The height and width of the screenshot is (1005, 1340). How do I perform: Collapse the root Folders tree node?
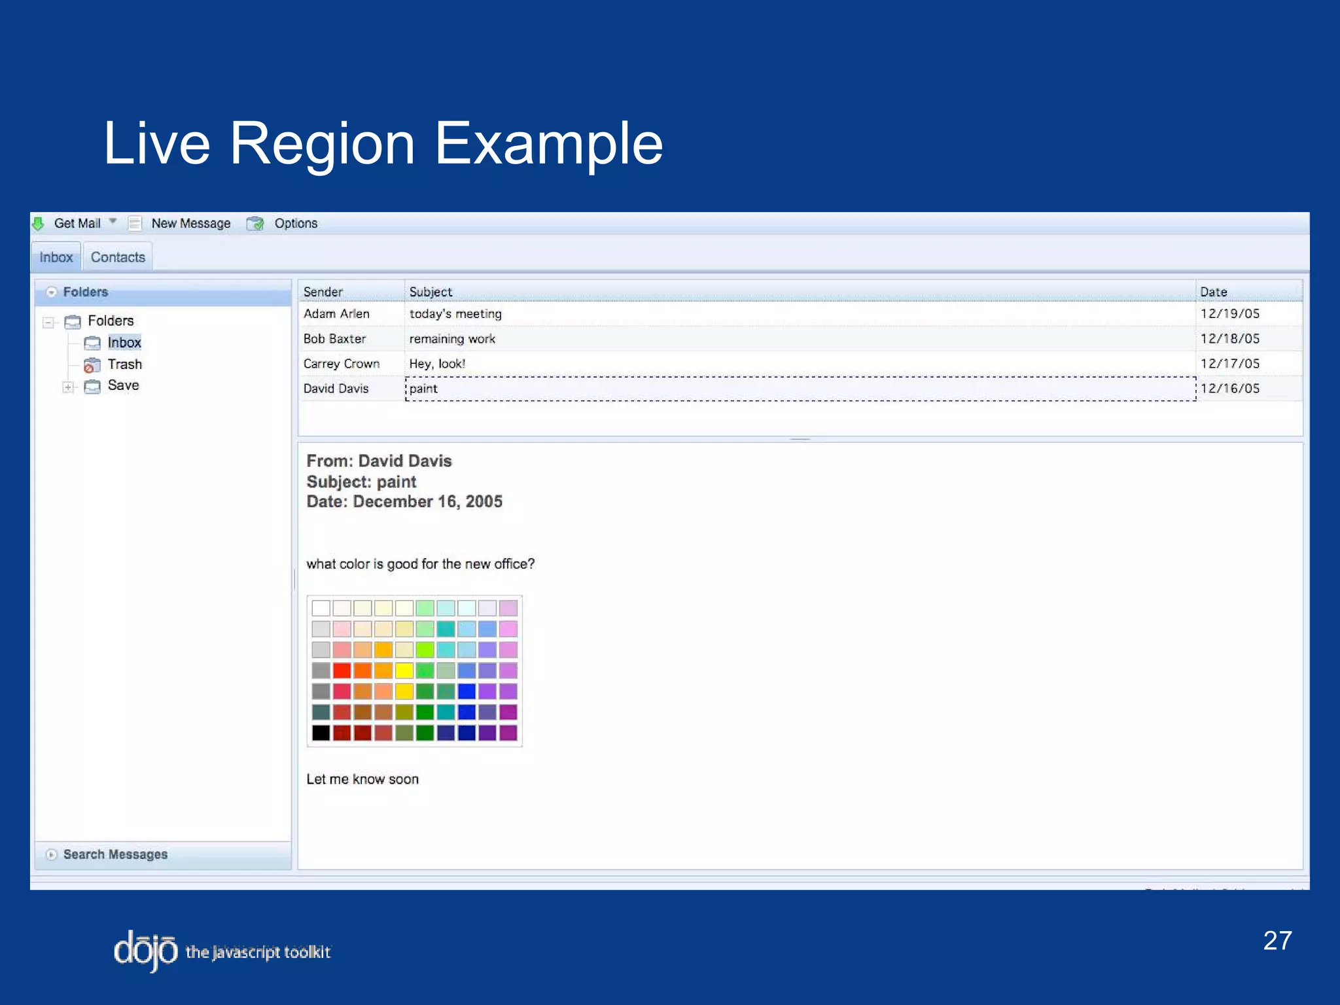coord(48,322)
